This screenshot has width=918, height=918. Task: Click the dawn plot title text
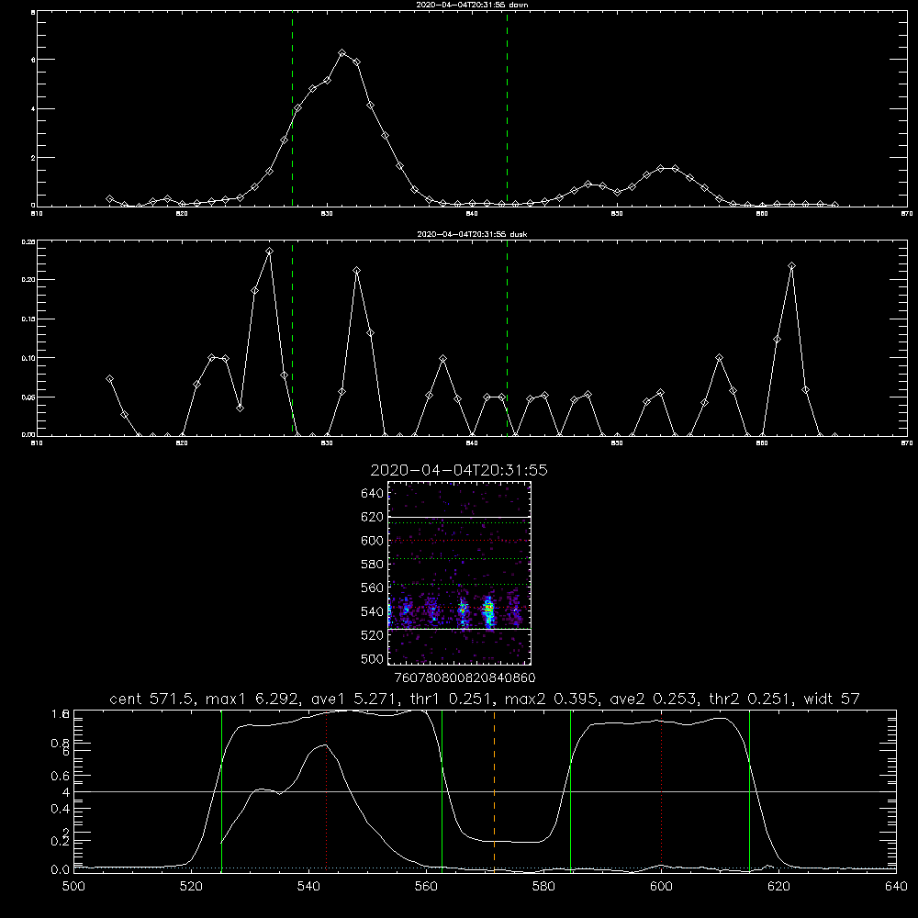[x=472, y=5]
